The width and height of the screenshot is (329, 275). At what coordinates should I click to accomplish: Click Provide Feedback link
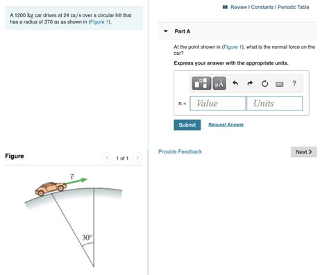click(180, 151)
